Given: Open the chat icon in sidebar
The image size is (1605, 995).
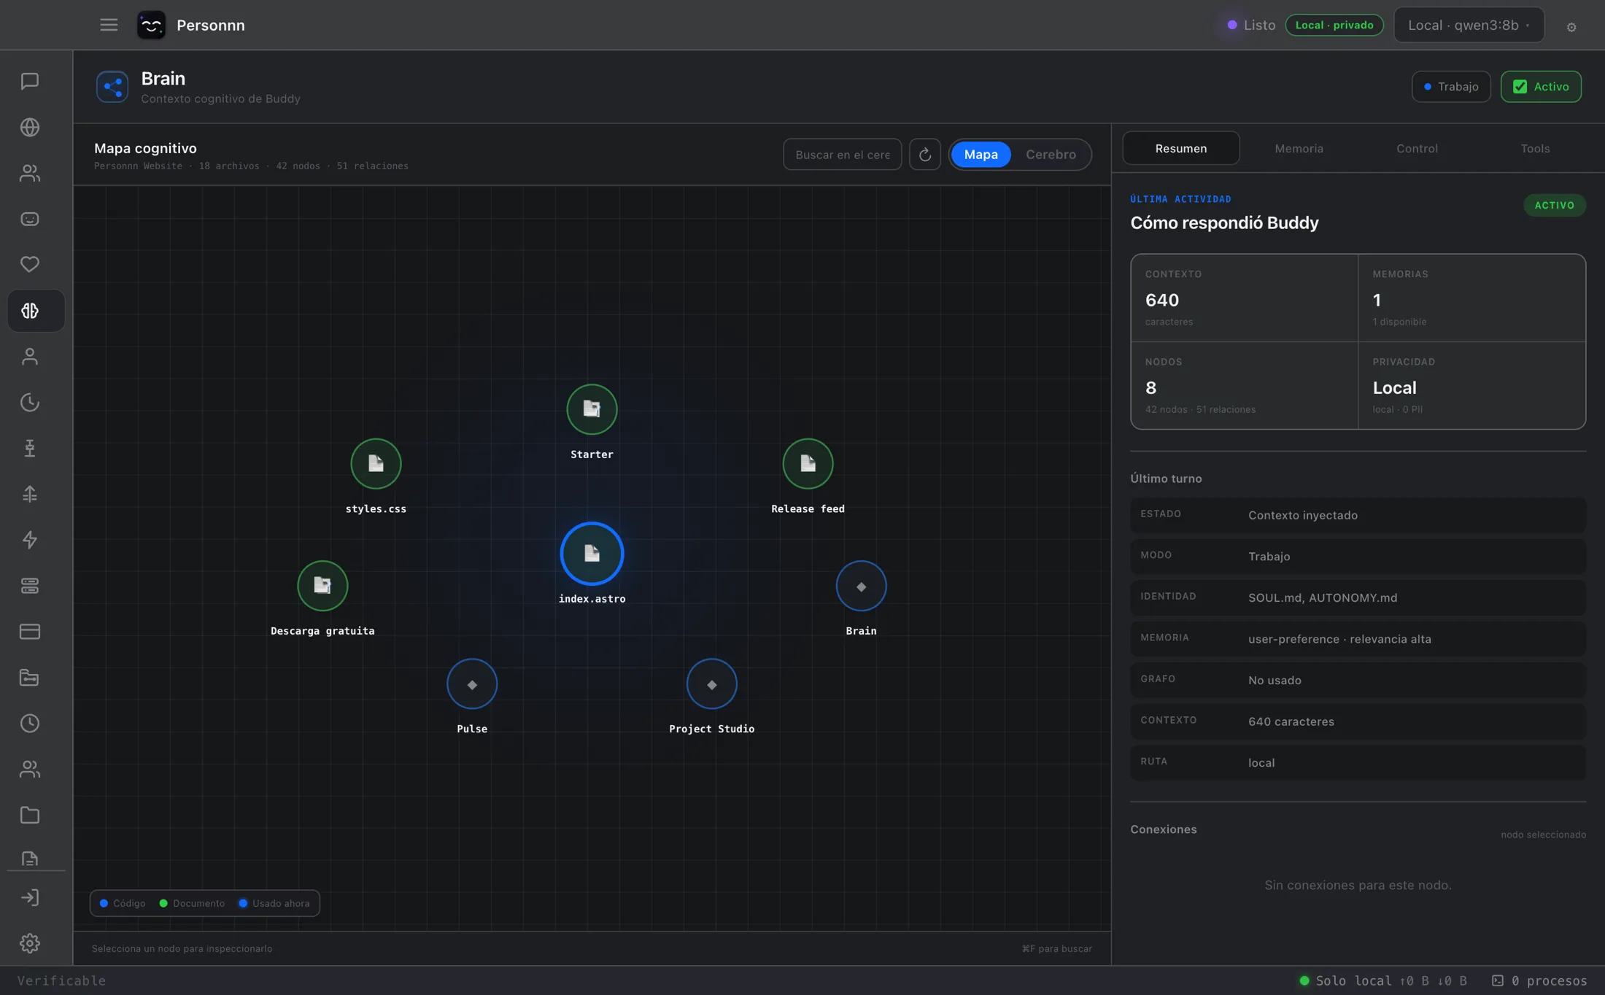Looking at the screenshot, I should click(30, 81).
